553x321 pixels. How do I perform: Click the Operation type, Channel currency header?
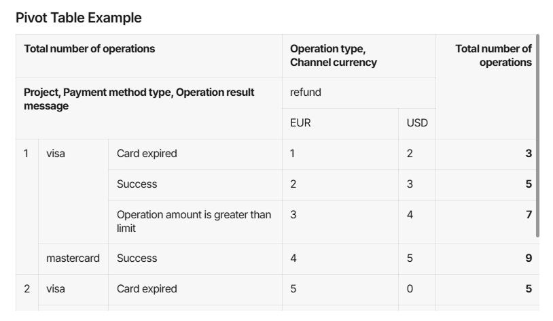(x=359, y=56)
